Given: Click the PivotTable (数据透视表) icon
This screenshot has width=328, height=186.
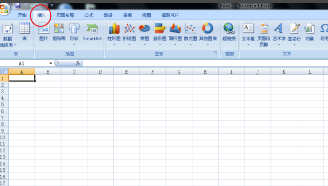Looking at the screenshot, I should coord(7,29).
